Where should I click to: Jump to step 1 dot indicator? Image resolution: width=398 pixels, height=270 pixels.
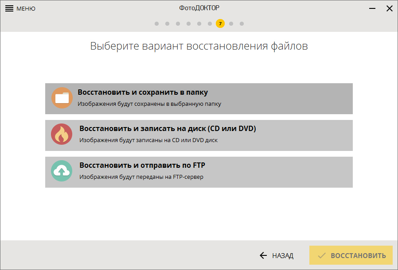pyautogui.click(x=156, y=23)
